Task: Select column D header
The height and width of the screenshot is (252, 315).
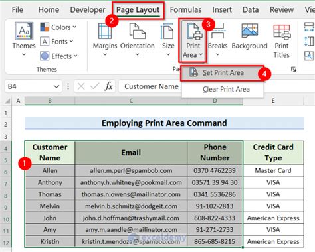Action: (215, 101)
